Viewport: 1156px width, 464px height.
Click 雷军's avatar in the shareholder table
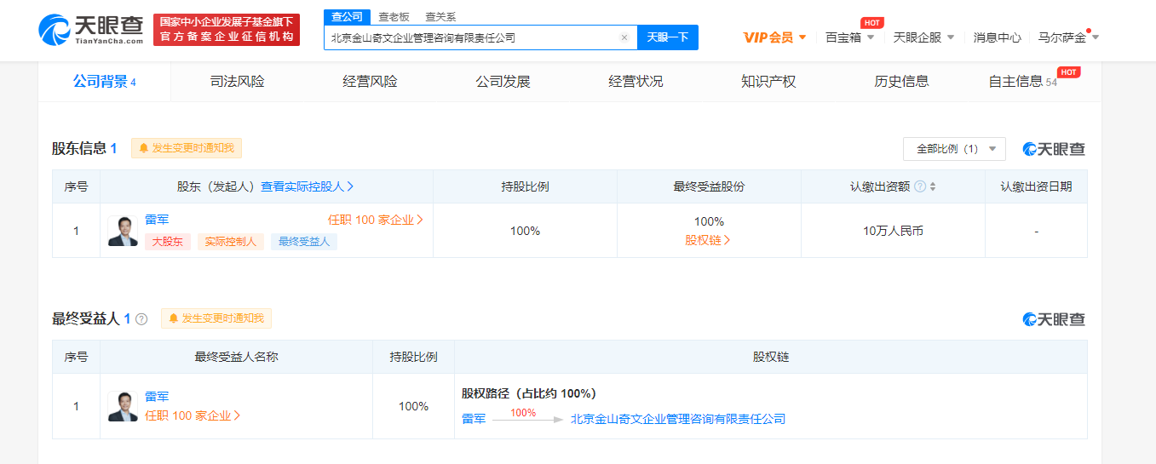pyautogui.click(x=123, y=231)
